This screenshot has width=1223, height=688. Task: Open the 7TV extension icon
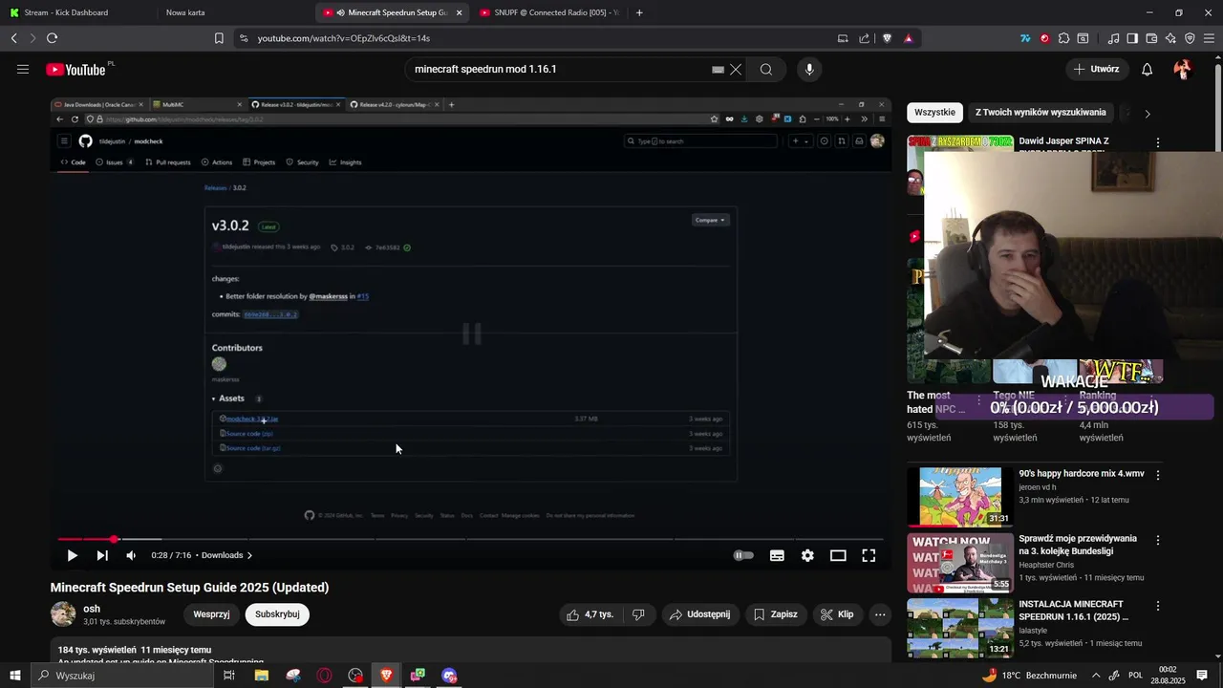[1025, 38]
